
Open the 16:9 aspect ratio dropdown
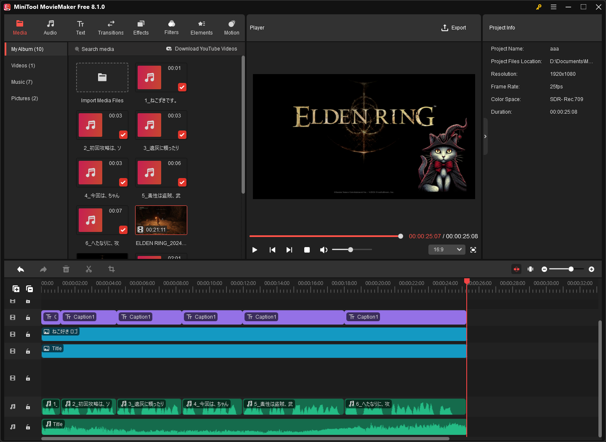447,250
